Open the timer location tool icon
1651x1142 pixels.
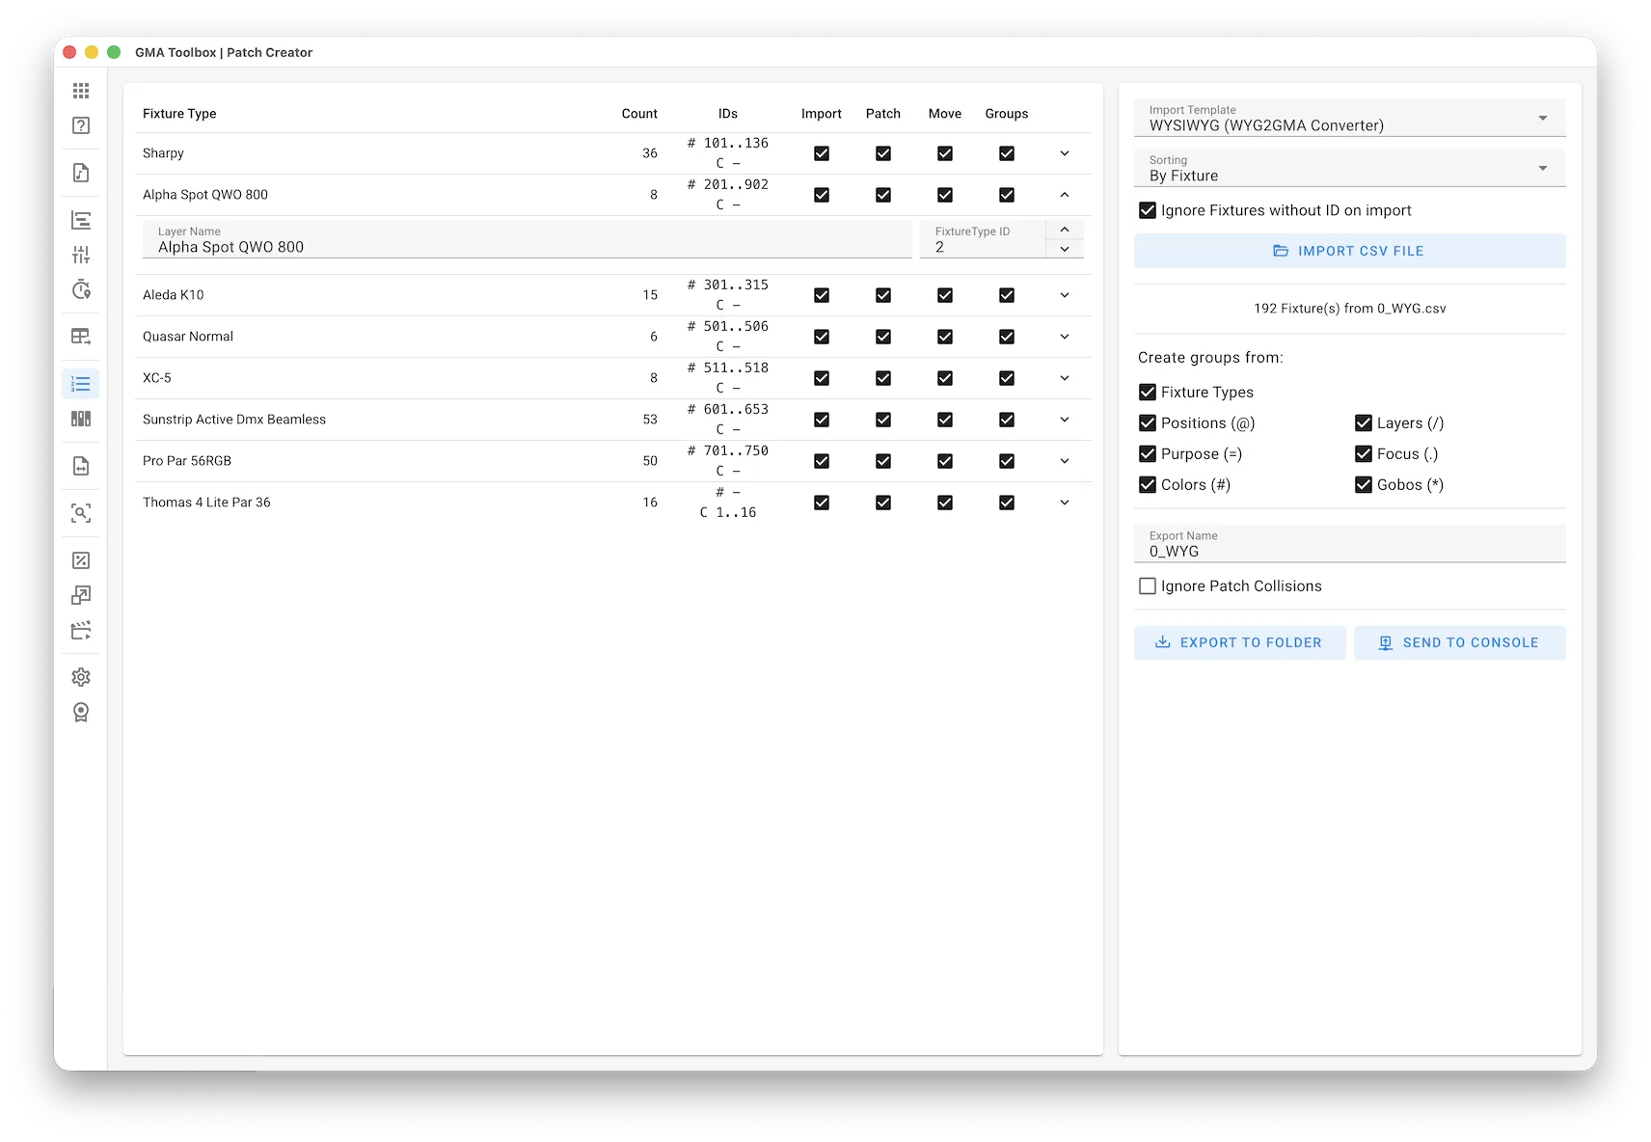(x=81, y=289)
